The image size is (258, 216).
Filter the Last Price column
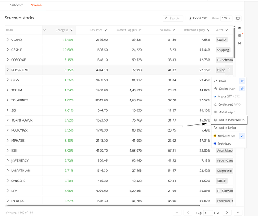click(106, 30)
